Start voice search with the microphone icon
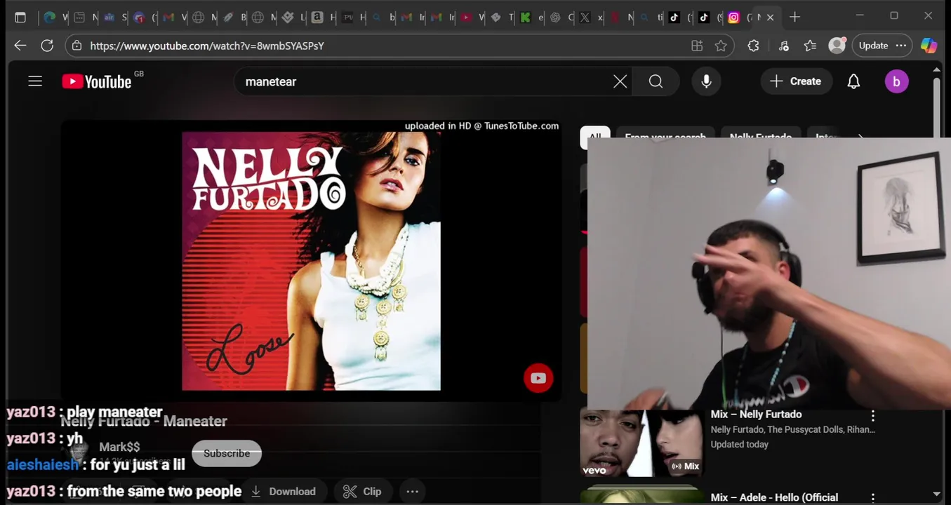 click(x=706, y=81)
